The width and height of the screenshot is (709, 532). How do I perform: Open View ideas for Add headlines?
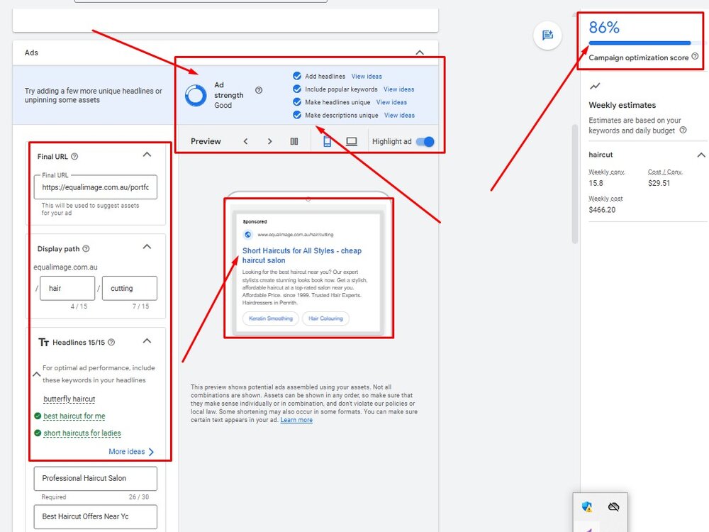click(367, 77)
